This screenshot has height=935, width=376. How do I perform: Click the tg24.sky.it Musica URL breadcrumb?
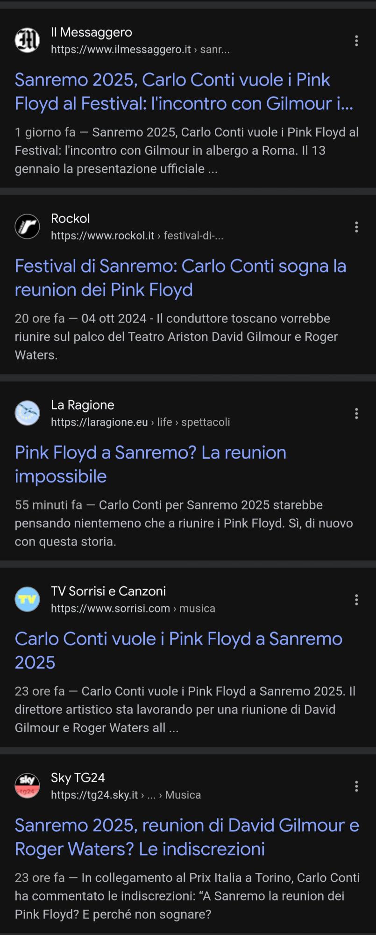(126, 795)
